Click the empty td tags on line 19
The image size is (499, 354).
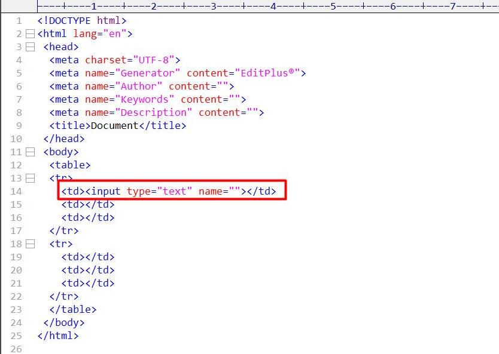pyautogui.click(x=88, y=257)
